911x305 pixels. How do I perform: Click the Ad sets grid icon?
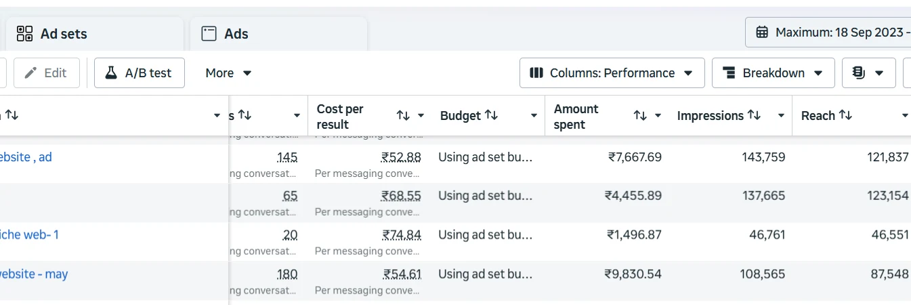[24, 34]
